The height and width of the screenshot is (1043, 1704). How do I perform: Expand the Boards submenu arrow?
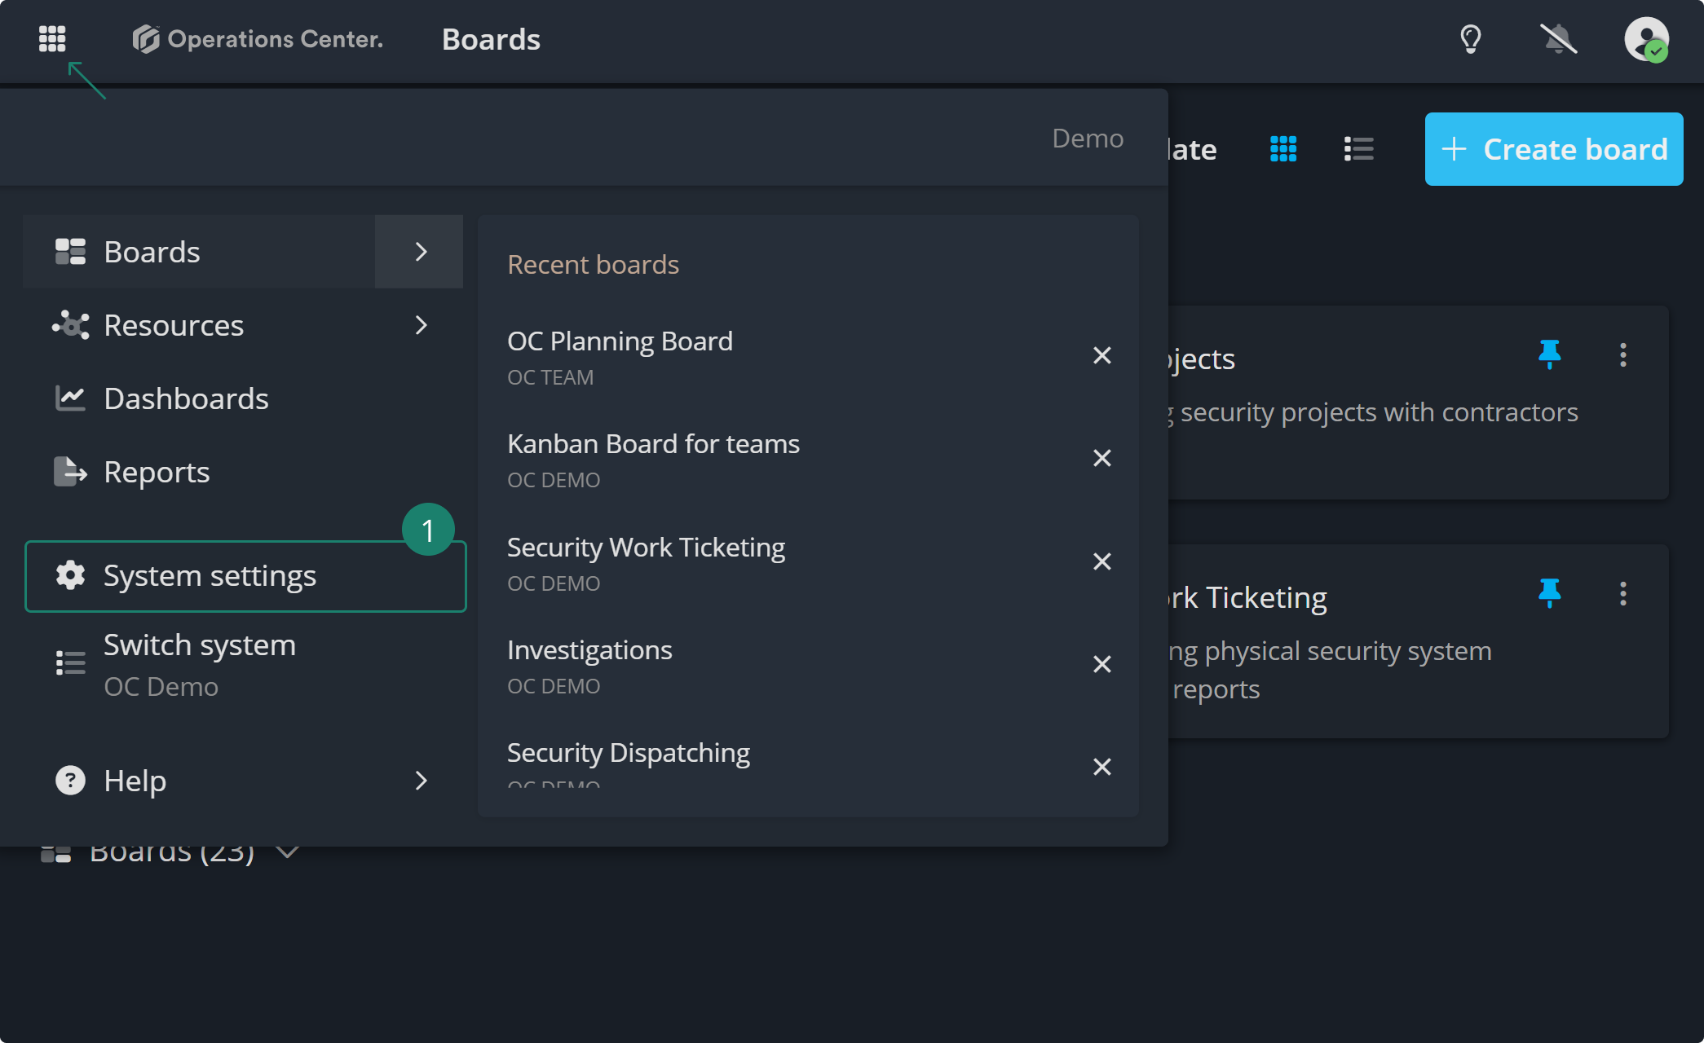(x=419, y=252)
